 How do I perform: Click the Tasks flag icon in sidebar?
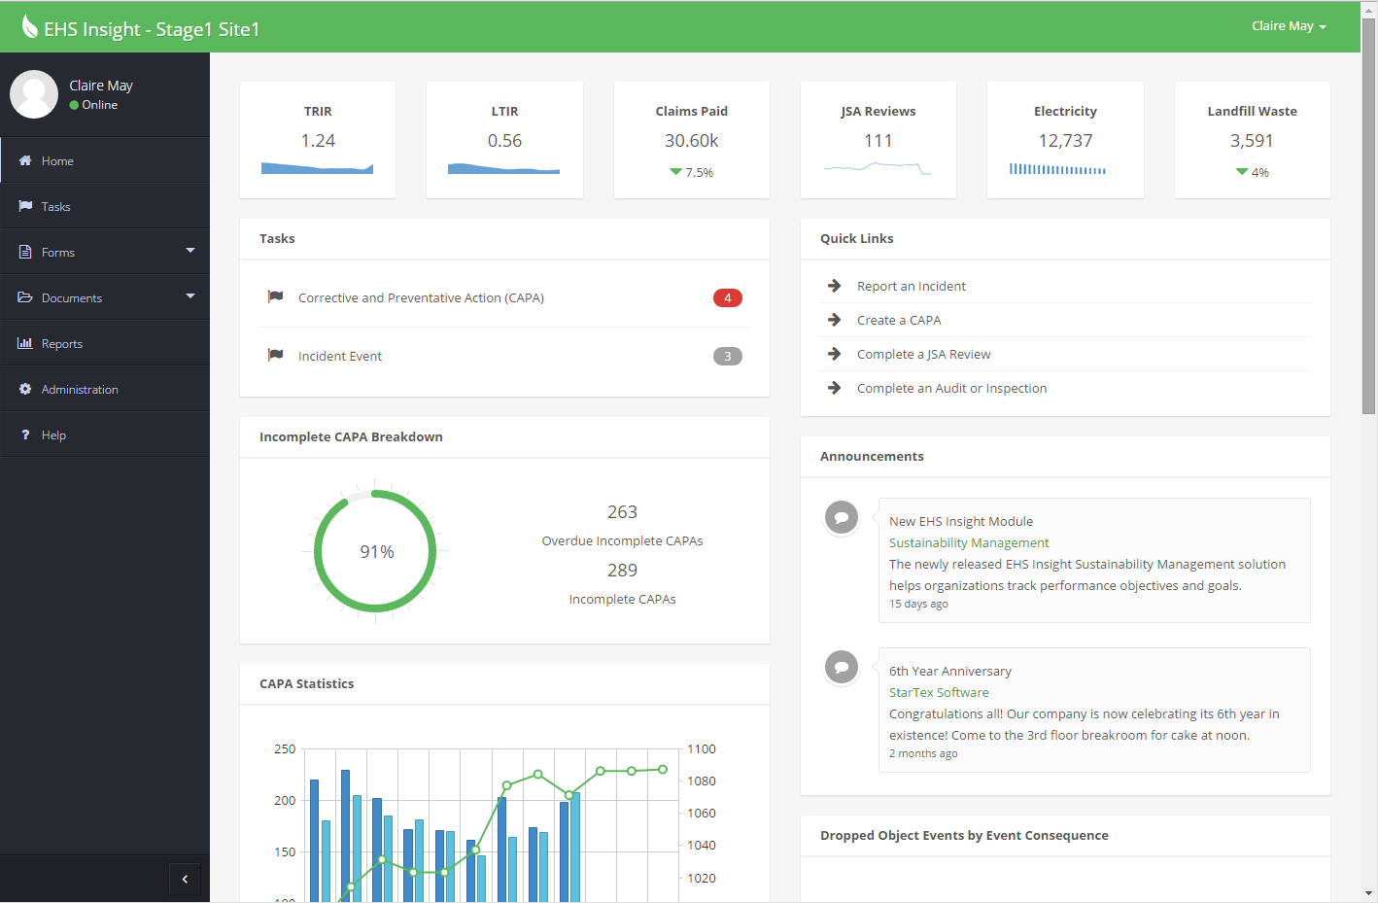pos(25,206)
